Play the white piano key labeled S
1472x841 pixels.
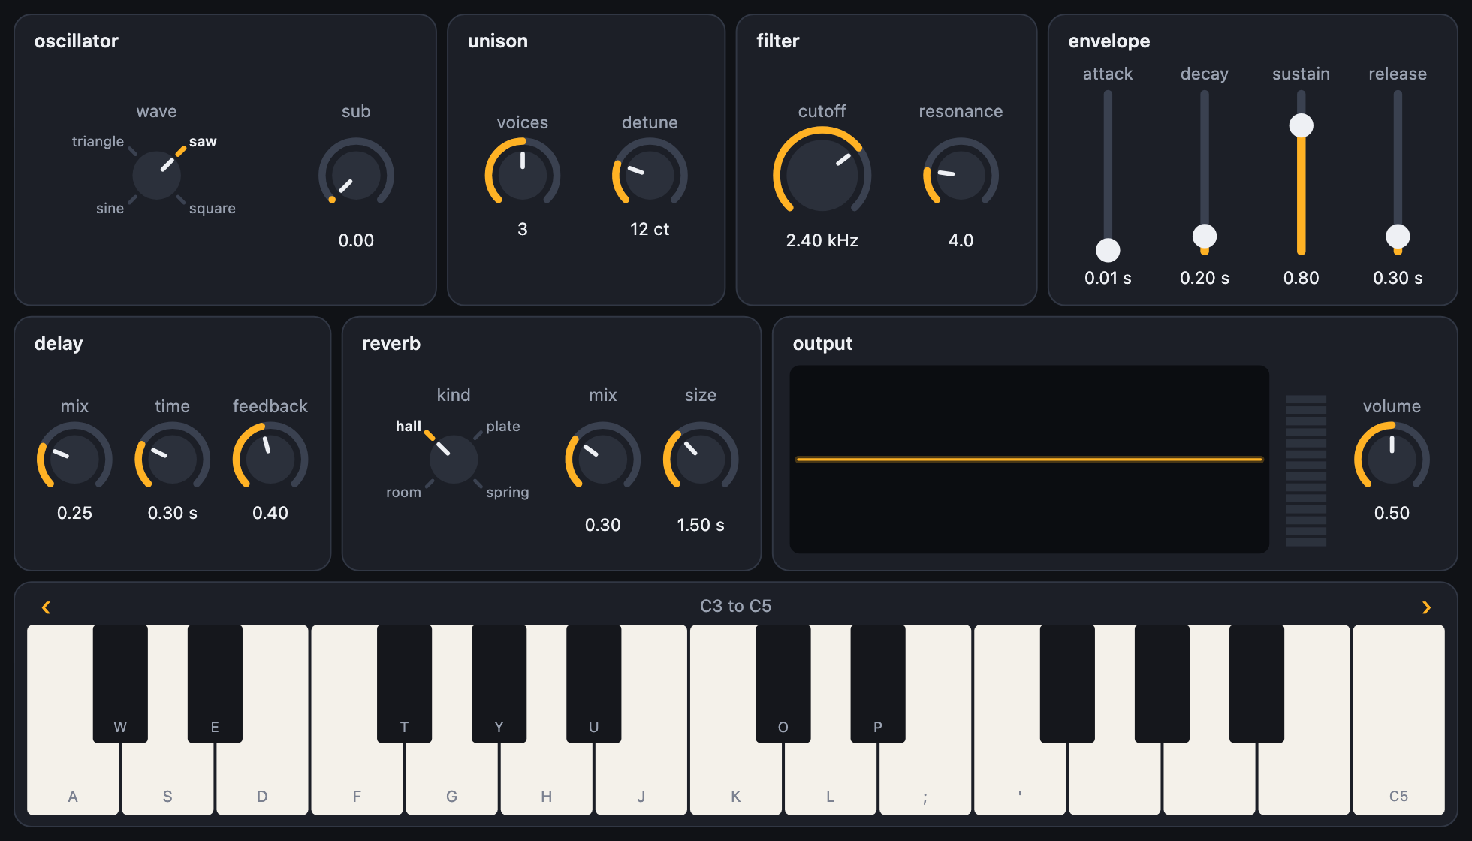[x=167, y=777]
